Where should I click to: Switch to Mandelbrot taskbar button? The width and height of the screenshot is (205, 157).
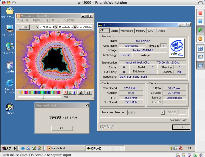66,148
